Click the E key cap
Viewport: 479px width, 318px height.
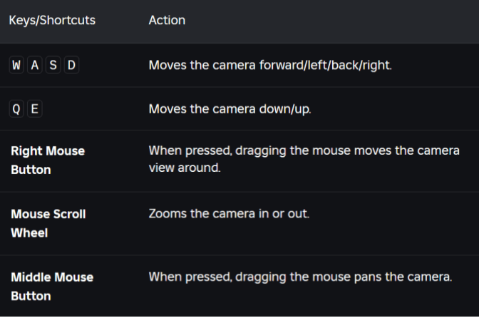(x=34, y=109)
